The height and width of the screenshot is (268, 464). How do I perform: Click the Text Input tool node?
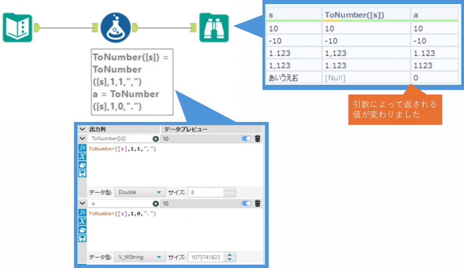point(17,28)
